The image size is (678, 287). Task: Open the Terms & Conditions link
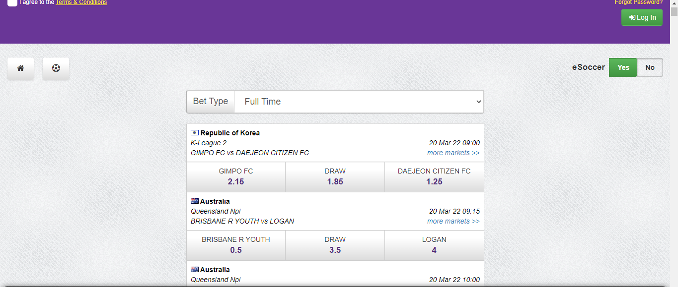click(x=81, y=2)
